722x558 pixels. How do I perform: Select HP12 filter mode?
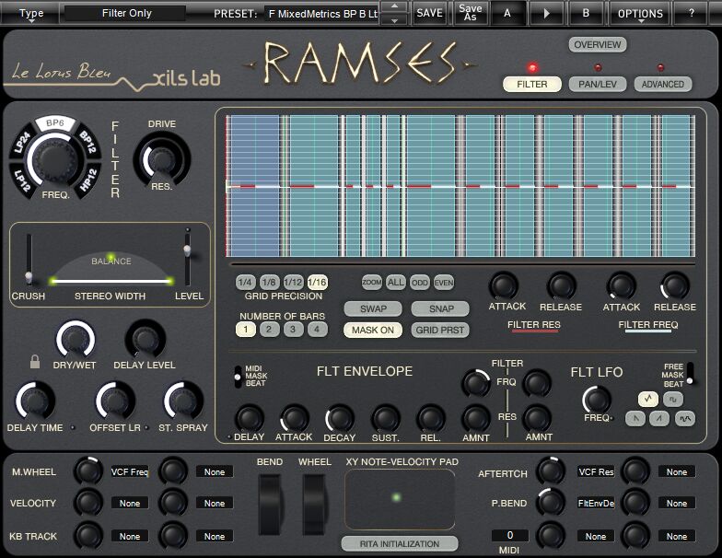(88, 180)
